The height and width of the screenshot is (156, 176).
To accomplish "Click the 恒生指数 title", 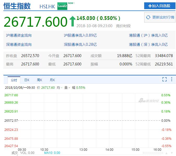I will [x=17, y=6].
